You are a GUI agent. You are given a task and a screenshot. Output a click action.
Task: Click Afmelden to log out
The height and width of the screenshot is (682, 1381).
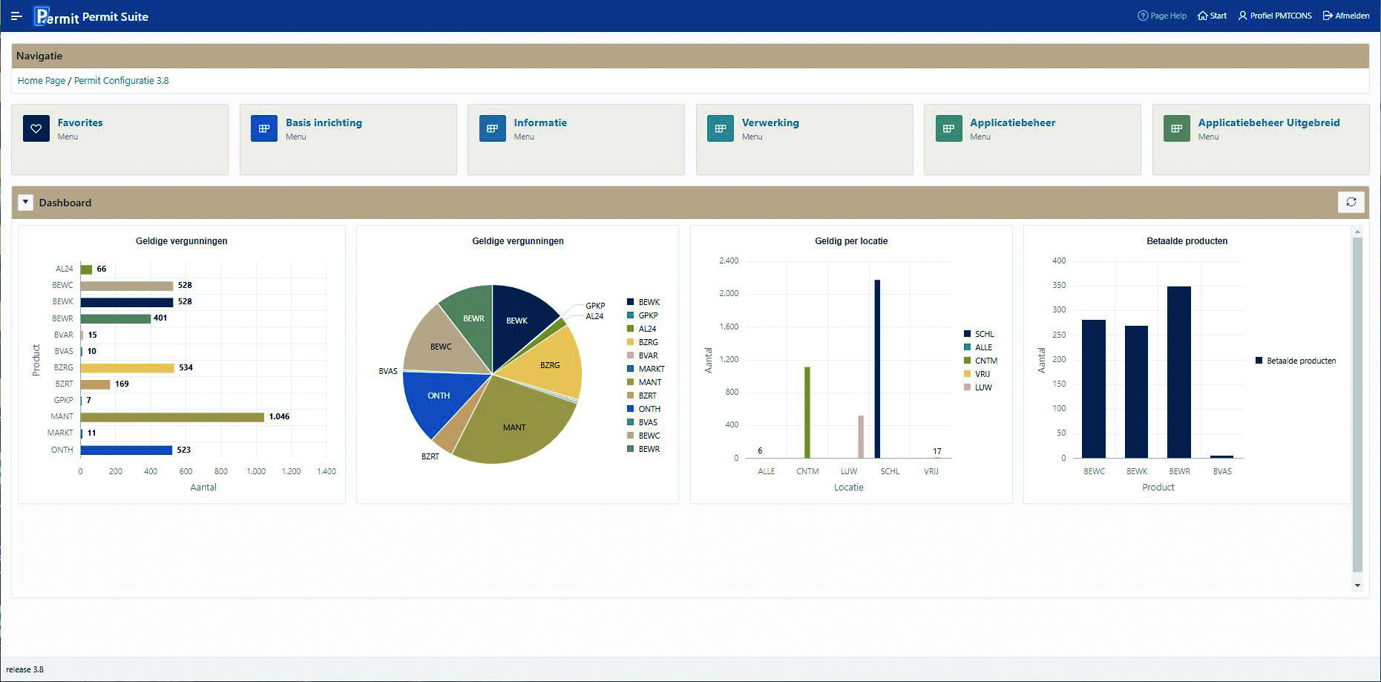(x=1346, y=15)
